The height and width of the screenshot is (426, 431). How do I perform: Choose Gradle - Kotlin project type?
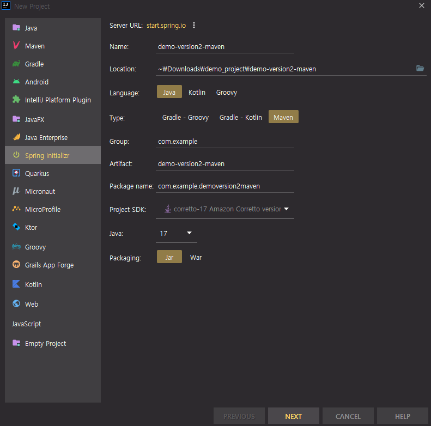240,118
